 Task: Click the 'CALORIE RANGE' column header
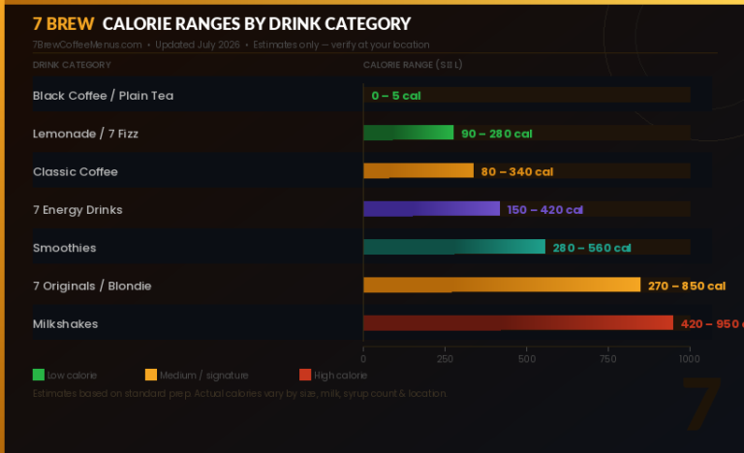(413, 65)
